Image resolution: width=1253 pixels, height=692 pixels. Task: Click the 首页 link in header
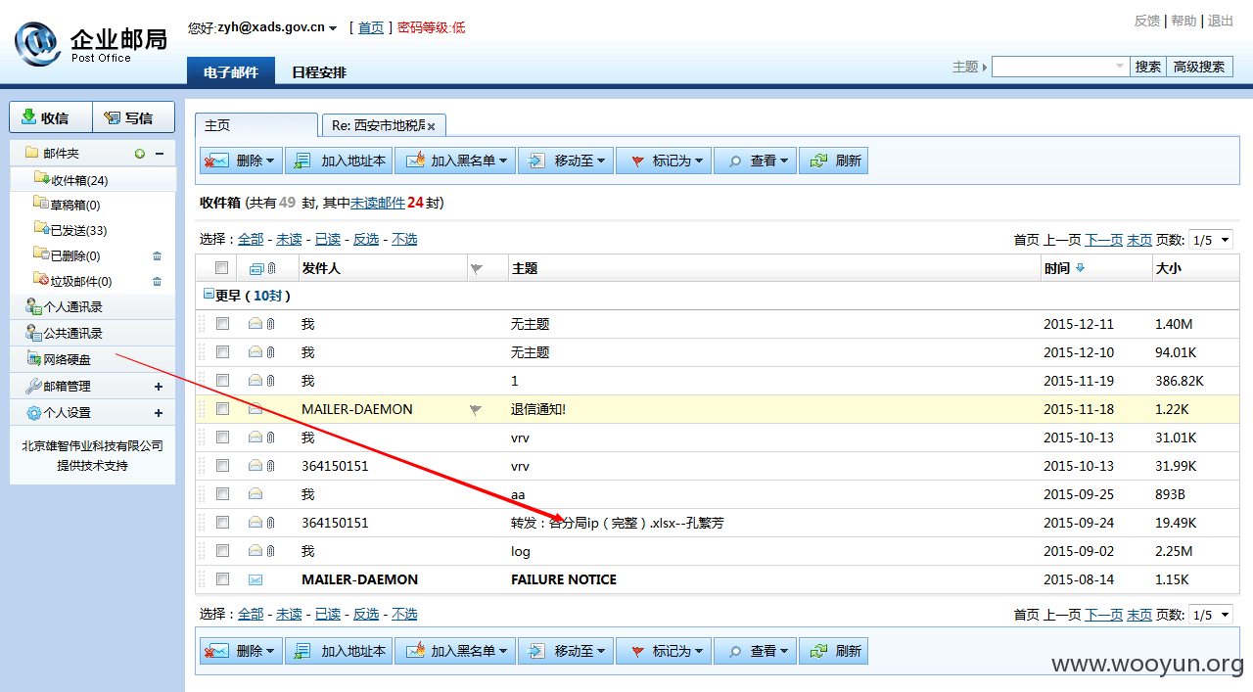[x=371, y=27]
